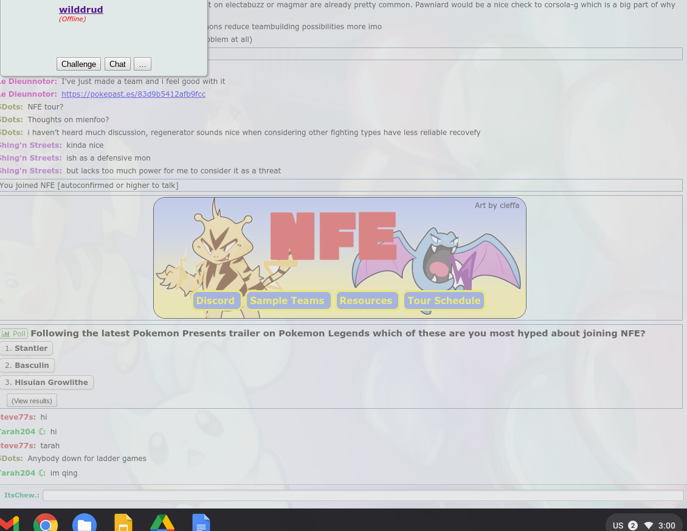
Task: Vote for Basculin in the poll
Action: point(27,366)
